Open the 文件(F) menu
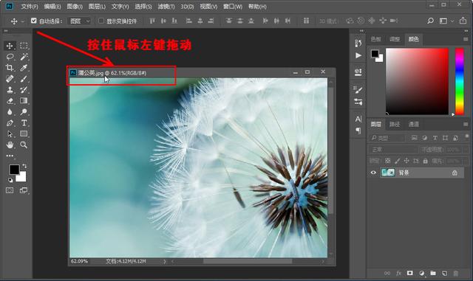 [30, 7]
